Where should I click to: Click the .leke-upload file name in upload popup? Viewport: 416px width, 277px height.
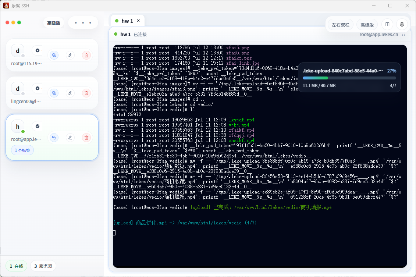pyautogui.click(x=342, y=71)
